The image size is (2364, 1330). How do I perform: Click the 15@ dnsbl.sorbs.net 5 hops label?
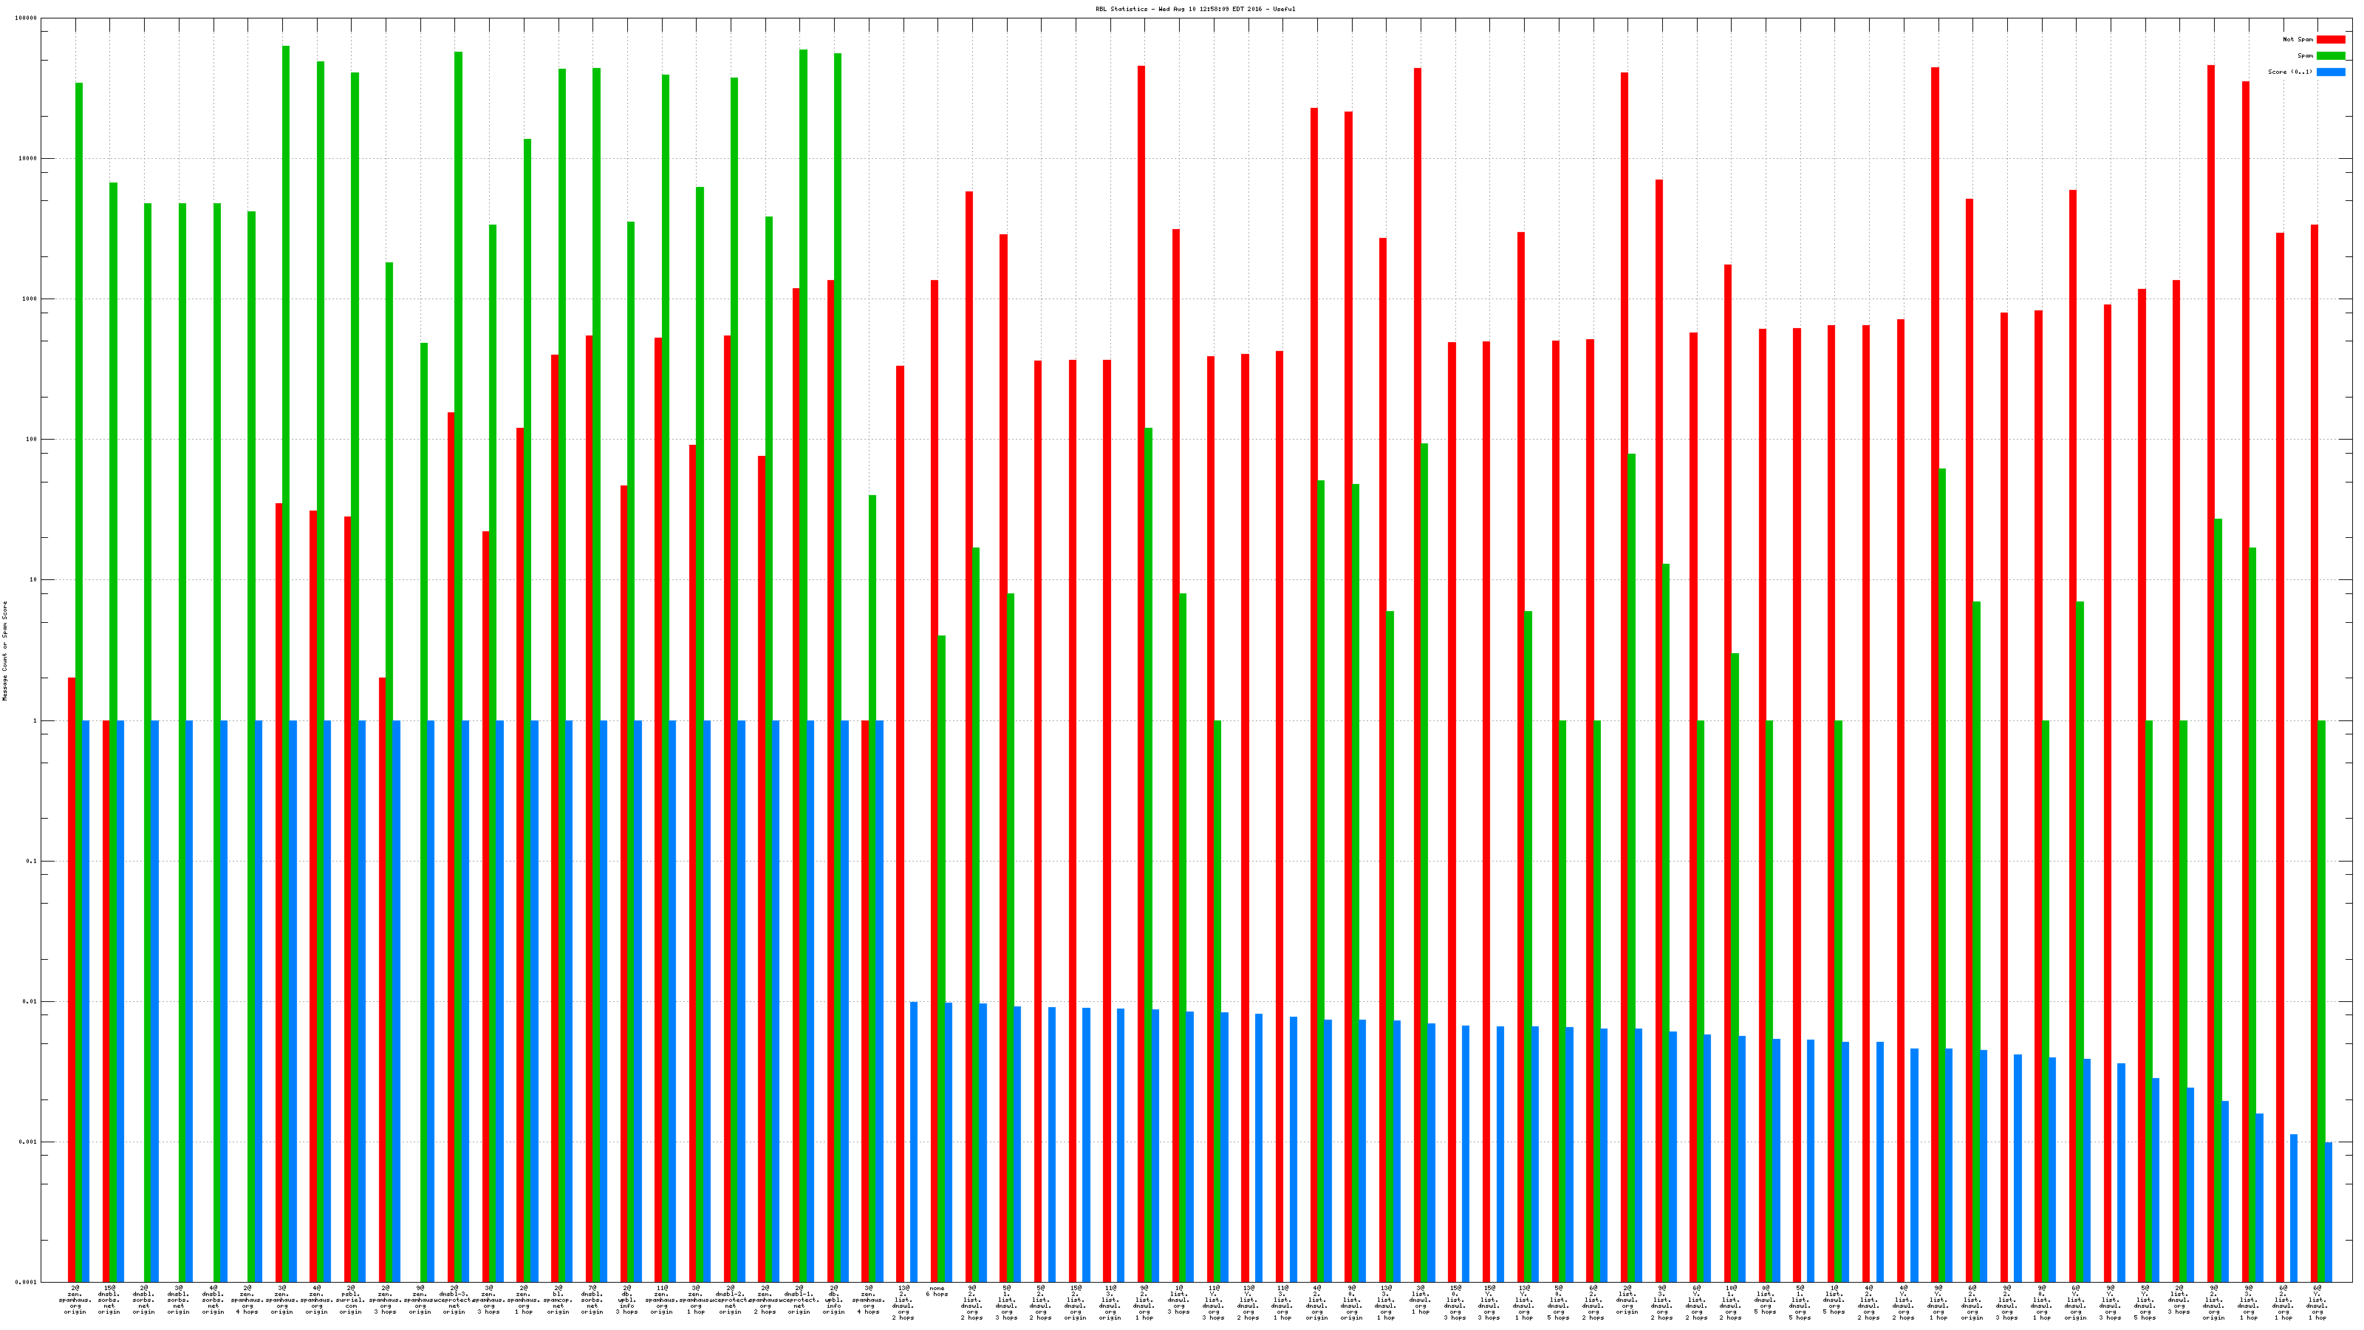tap(109, 1300)
